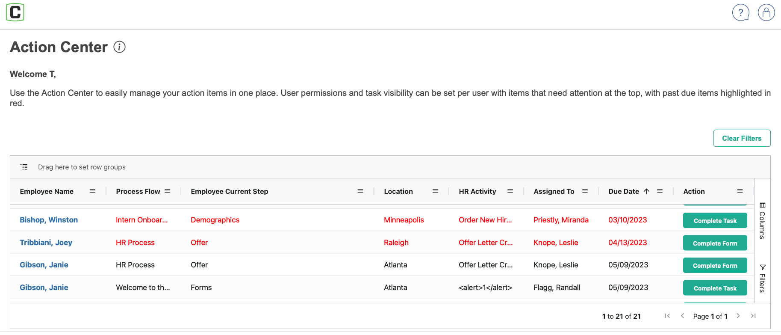This screenshot has height=335, width=781.
Task: Open the user profile icon
Action: coord(766,12)
